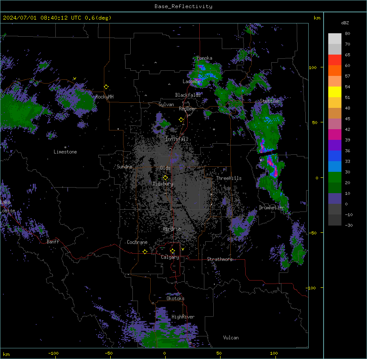The width and height of the screenshot is (367, 359).
Task: Click the dBZ legend heading
Action: (345, 23)
